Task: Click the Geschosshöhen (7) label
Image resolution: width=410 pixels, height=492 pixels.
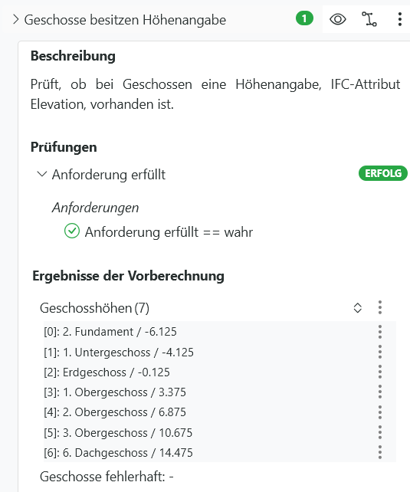Action: [94, 308]
